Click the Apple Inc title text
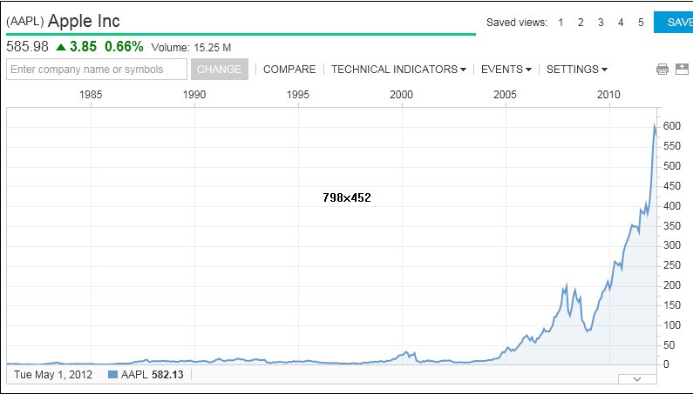The width and height of the screenshot is (693, 394). 84,21
